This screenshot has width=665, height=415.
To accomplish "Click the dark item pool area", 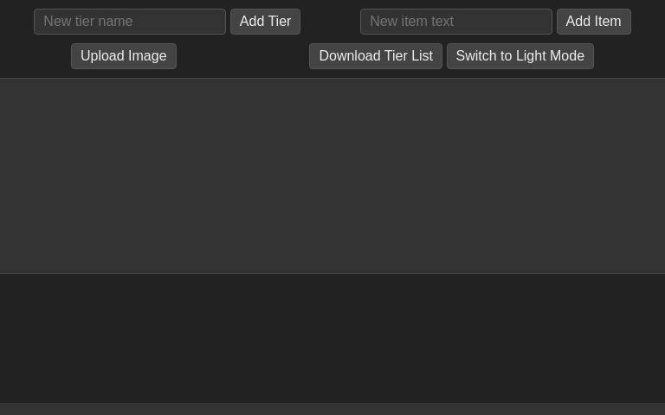I will click(332, 337).
